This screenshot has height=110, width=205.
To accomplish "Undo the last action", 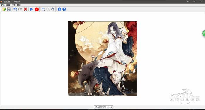I will [15, 9].
